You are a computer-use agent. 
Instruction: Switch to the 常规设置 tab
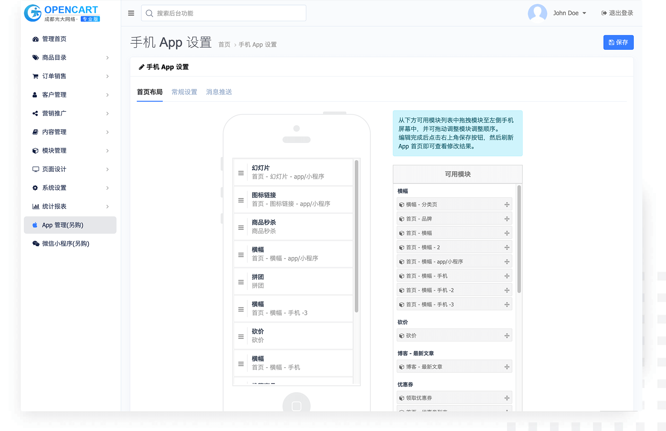pos(184,92)
